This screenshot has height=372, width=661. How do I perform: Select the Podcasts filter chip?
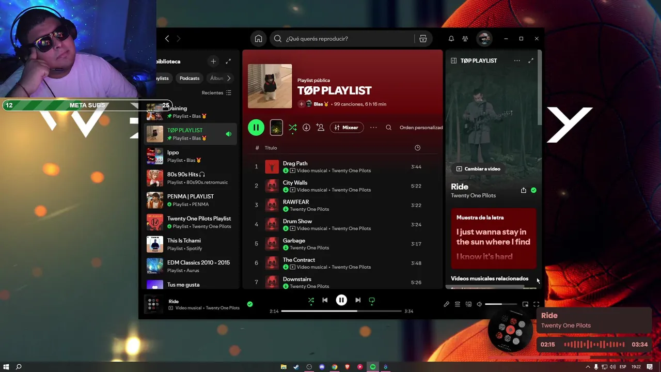190,78
